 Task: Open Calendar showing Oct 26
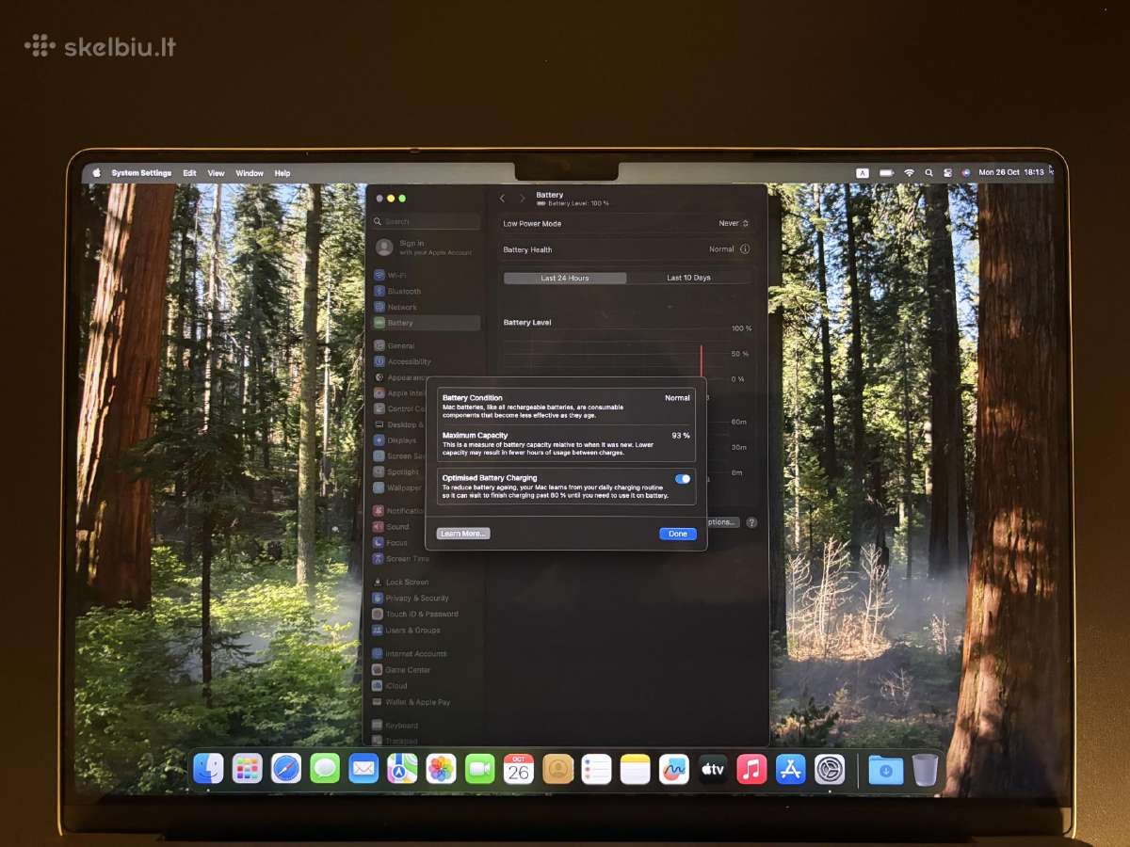tap(519, 769)
